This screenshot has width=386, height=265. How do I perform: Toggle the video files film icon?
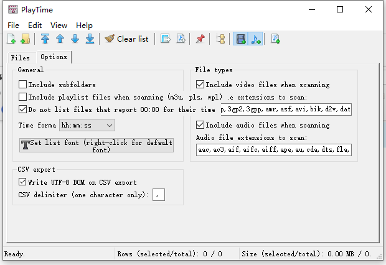click(241, 39)
